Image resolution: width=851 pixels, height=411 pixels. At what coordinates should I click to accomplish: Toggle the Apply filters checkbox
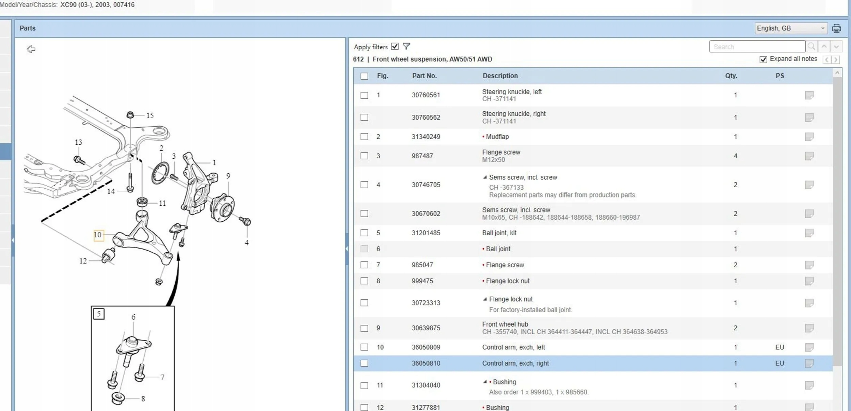coord(395,46)
